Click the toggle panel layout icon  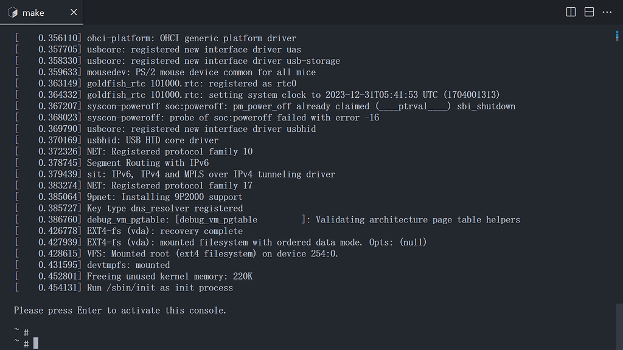(x=588, y=12)
